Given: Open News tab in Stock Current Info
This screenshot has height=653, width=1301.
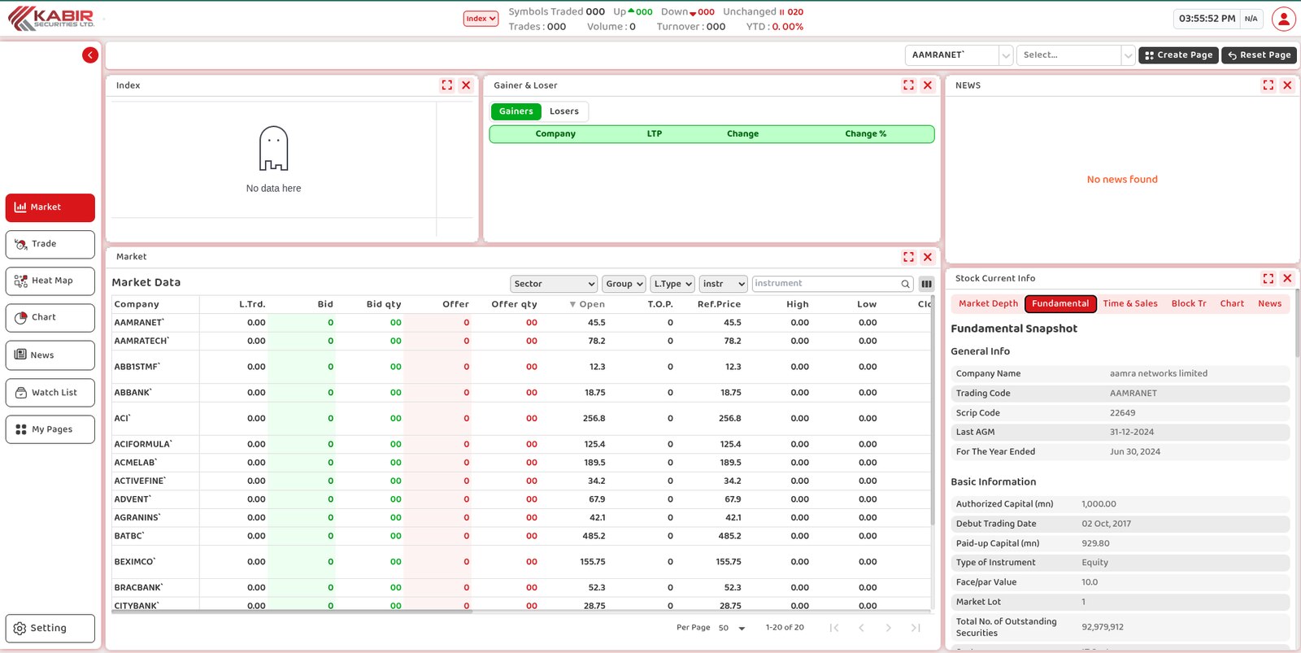Looking at the screenshot, I should 1269,304.
